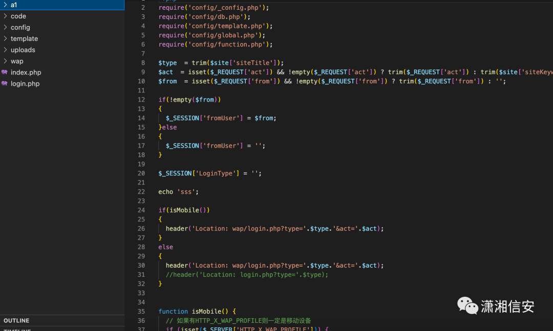Screen dimensions: 553x331
Task: Click the $from assignment code line
Action: pos(332,81)
